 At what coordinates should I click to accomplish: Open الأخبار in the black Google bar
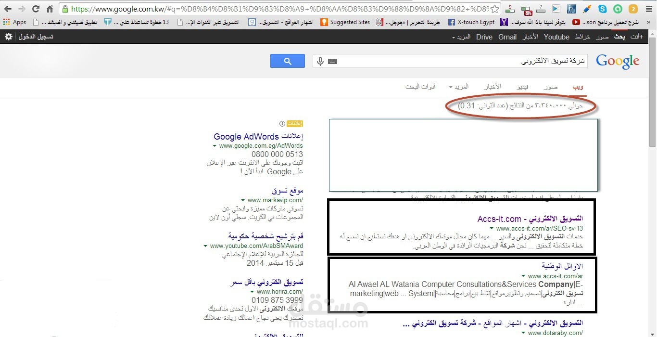click(531, 37)
